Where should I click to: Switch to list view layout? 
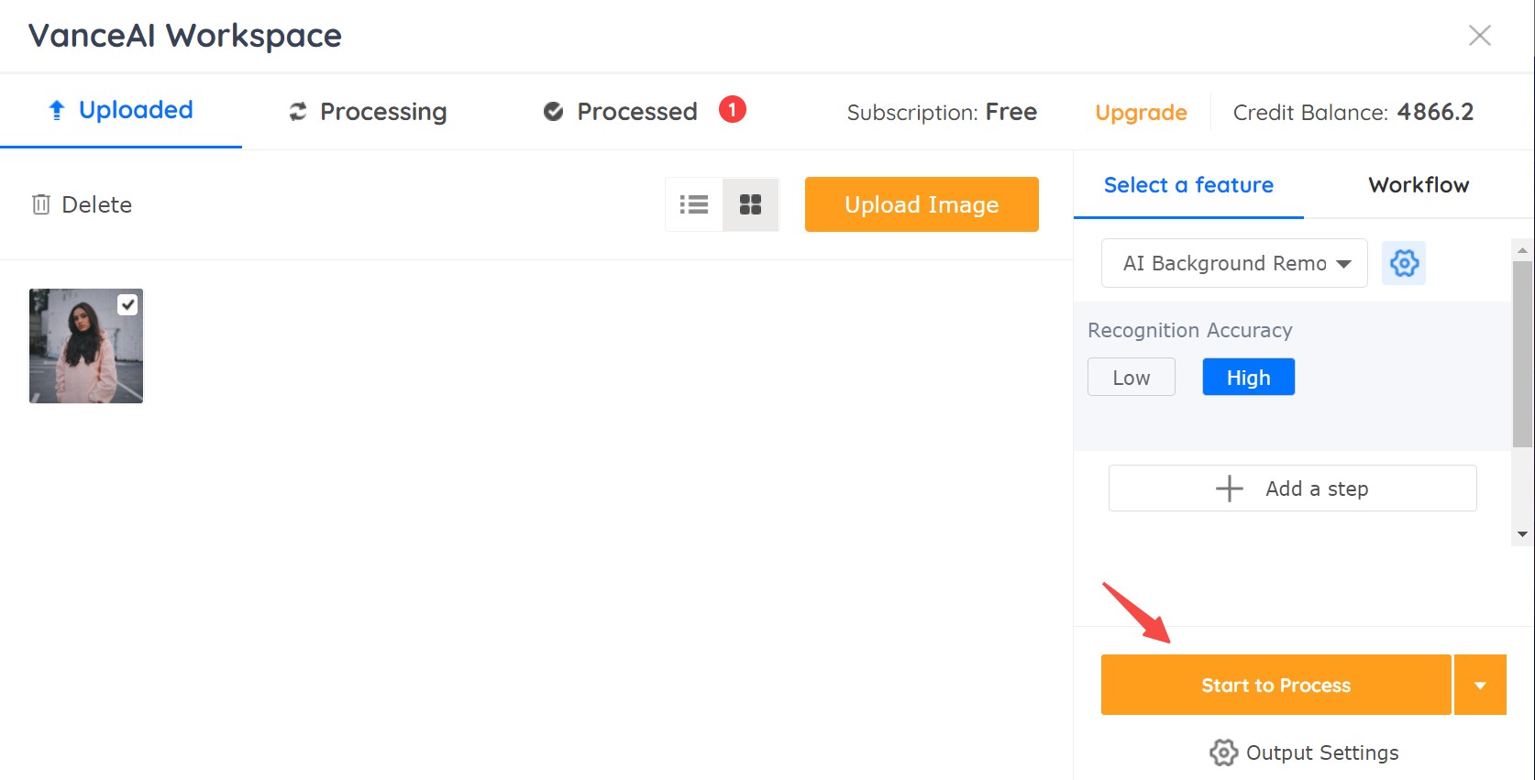click(694, 204)
